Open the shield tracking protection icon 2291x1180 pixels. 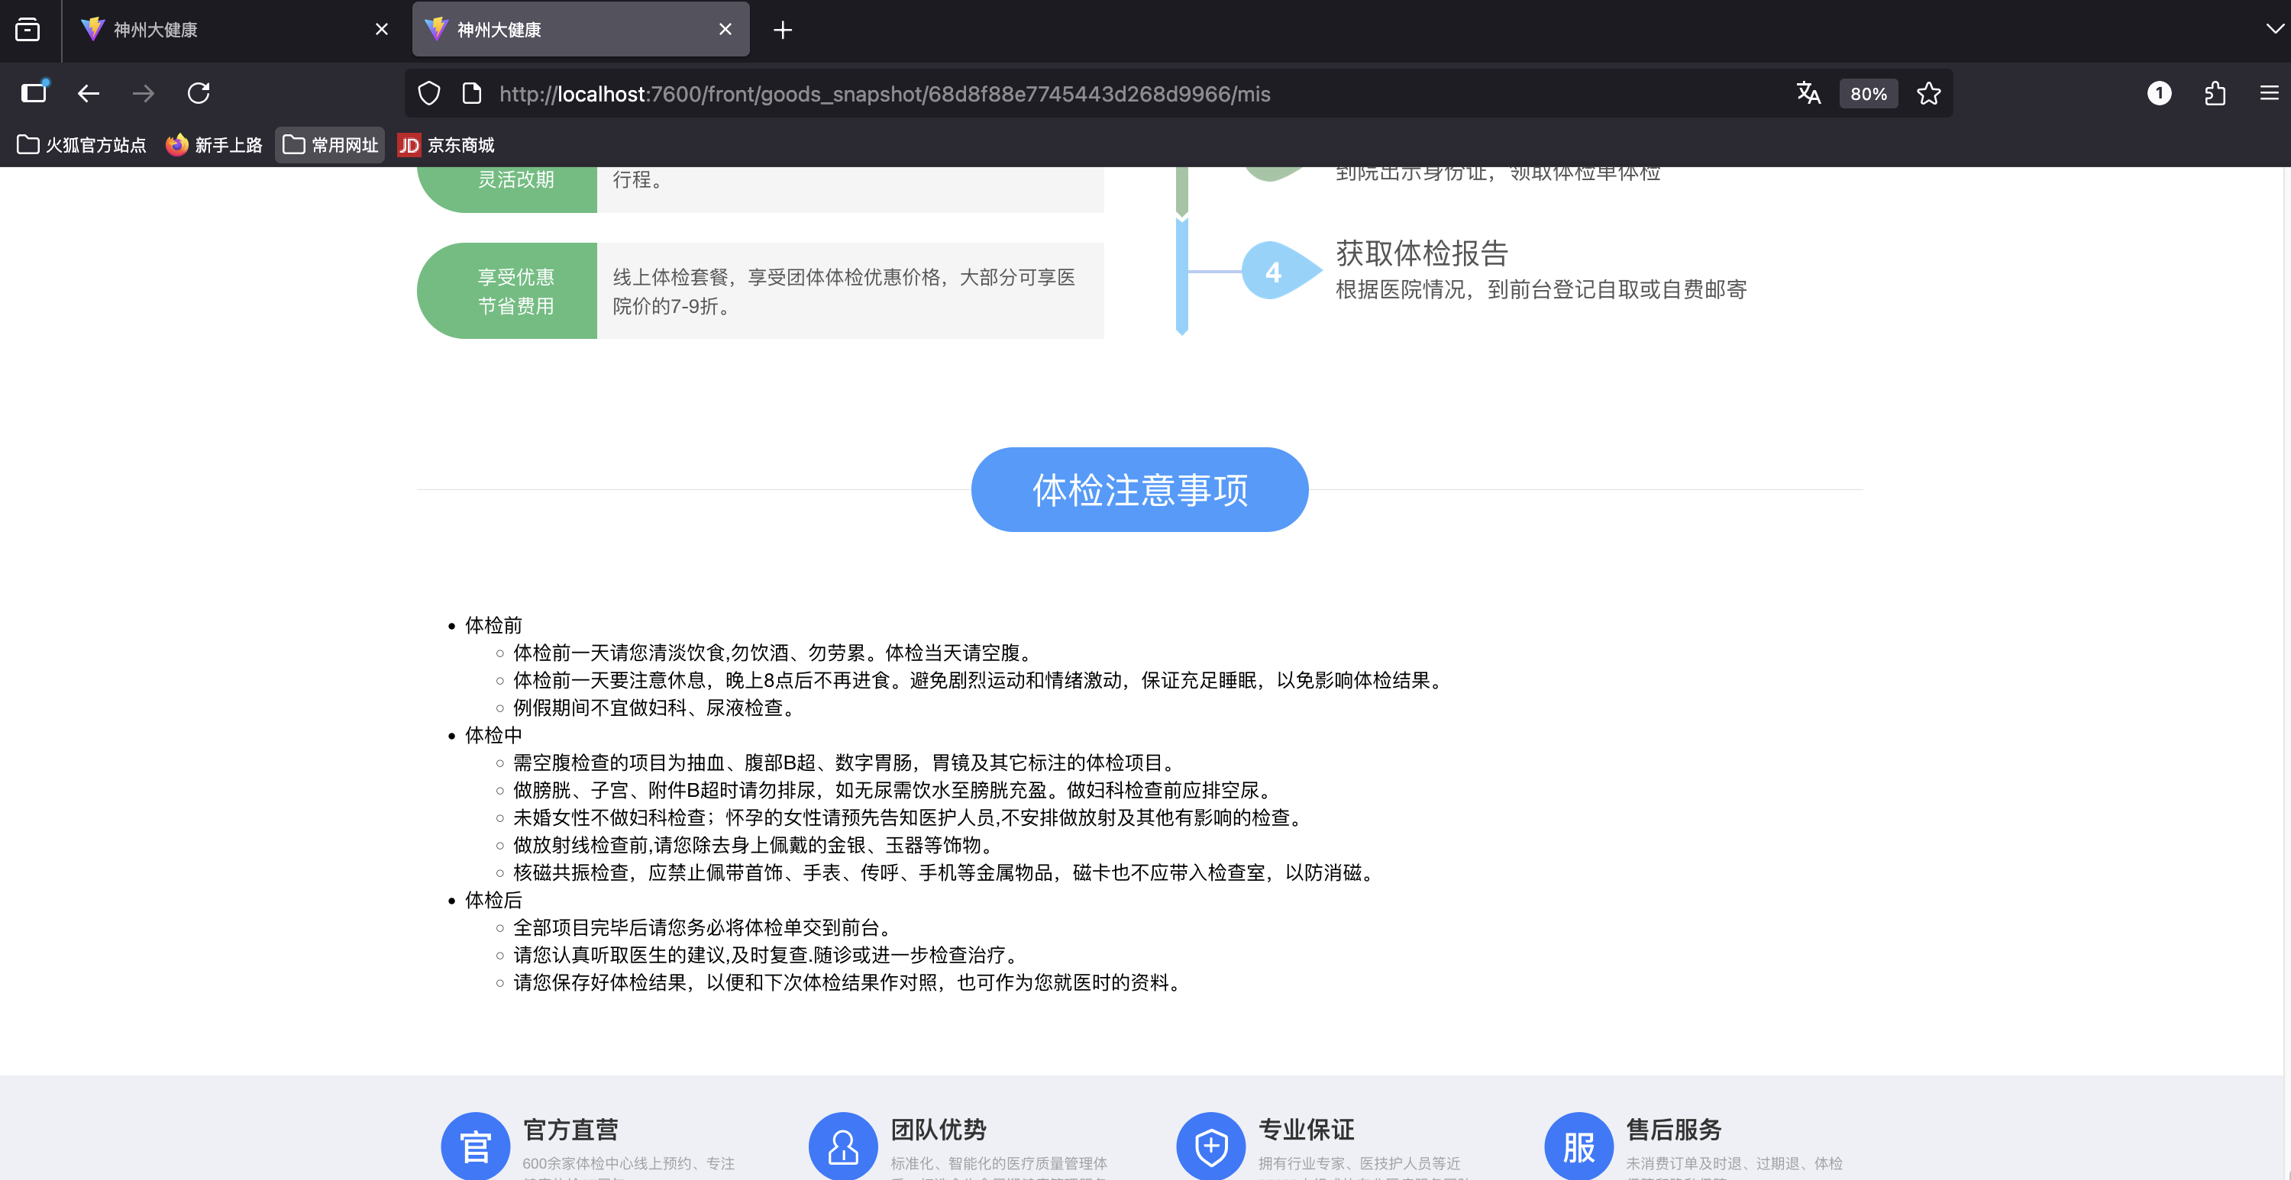pos(428,93)
